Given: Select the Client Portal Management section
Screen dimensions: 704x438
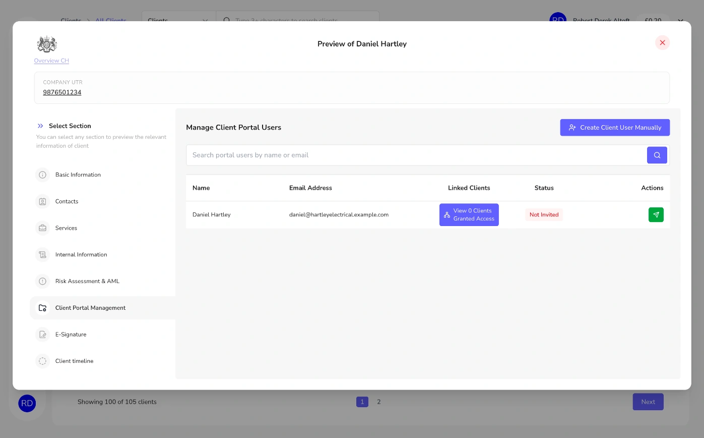Looking at the screenshot, I should 103,308.
